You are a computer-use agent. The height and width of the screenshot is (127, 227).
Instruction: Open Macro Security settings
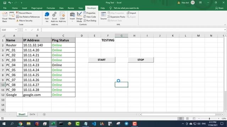pos(24,20)
